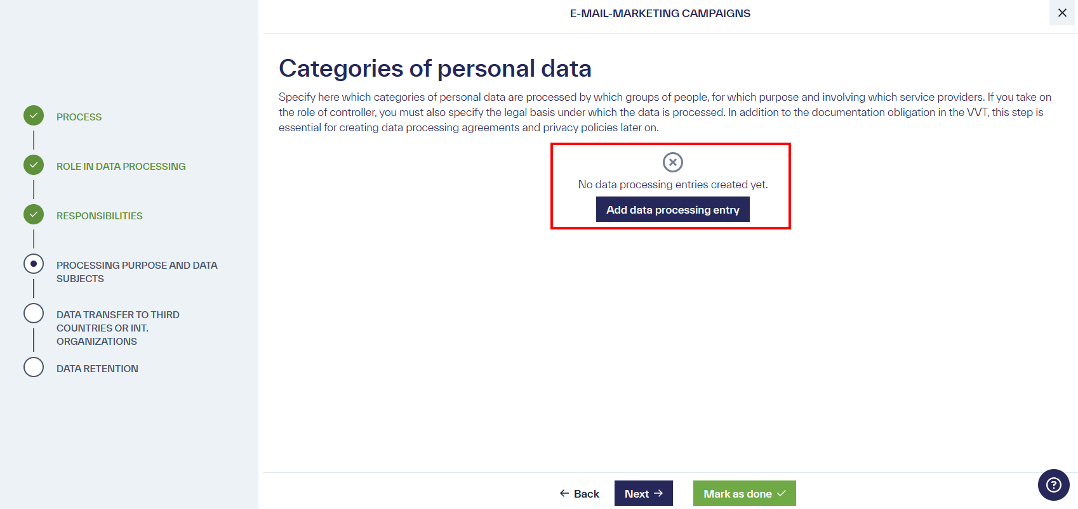Open the help question mark icon
Image resolution: width=1078 pixels, height=509 pixels.
pos(1053,484)
